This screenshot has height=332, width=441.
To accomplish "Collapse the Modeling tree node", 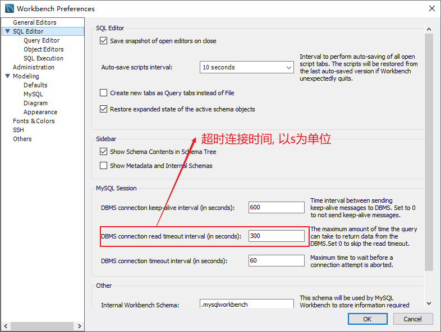I will coord(8,76).
